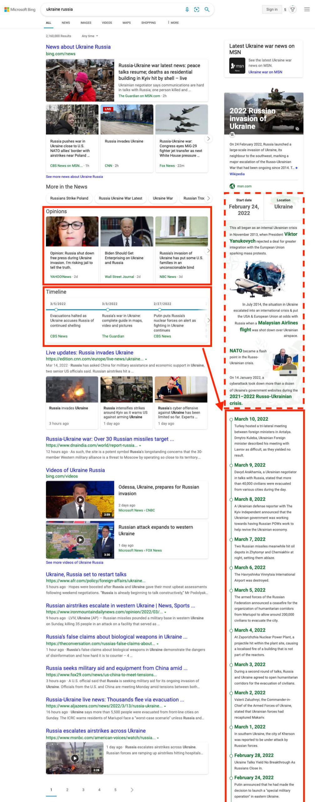
Task: Open the February 24, 2022 sidebar timeline entry
Action: (x=254, y=778)
